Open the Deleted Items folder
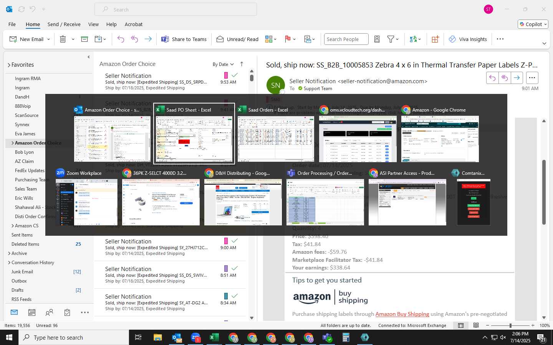This screenshot has width=553, height=345. point(25,244)
